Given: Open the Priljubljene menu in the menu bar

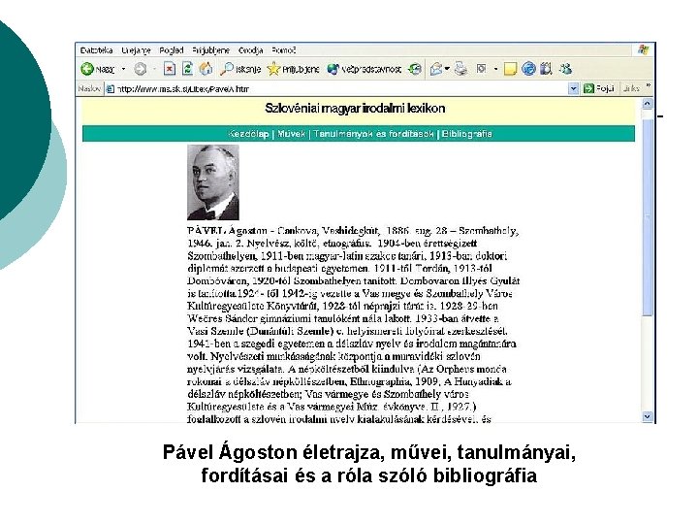Looking at the screenshot, I should (210, 50).
